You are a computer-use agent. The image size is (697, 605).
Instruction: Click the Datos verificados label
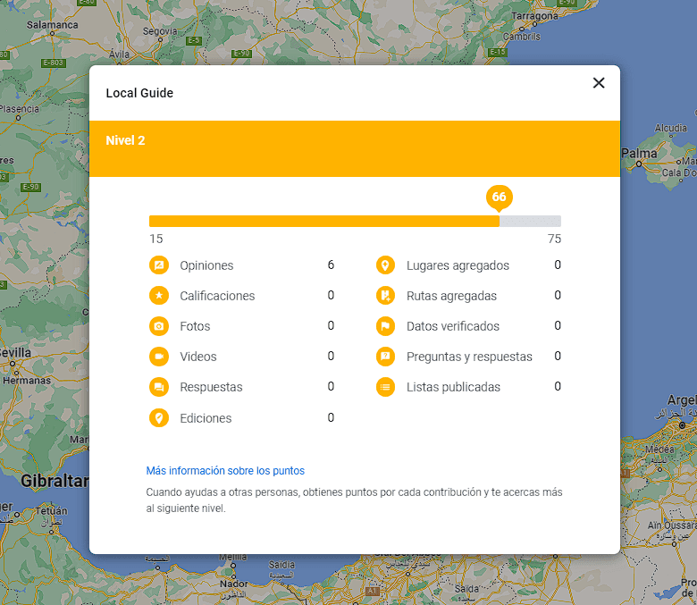pos(453,326)
